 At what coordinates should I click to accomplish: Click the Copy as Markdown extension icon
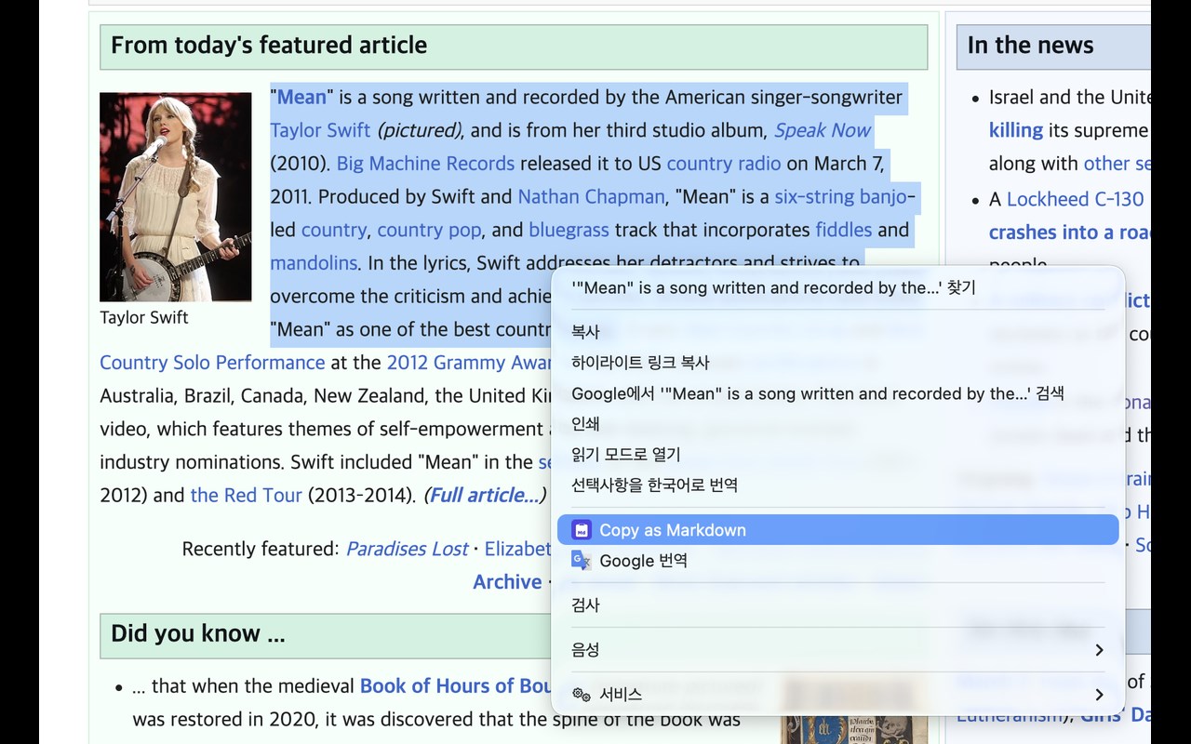pyautogui.click(x=582, y=530)
